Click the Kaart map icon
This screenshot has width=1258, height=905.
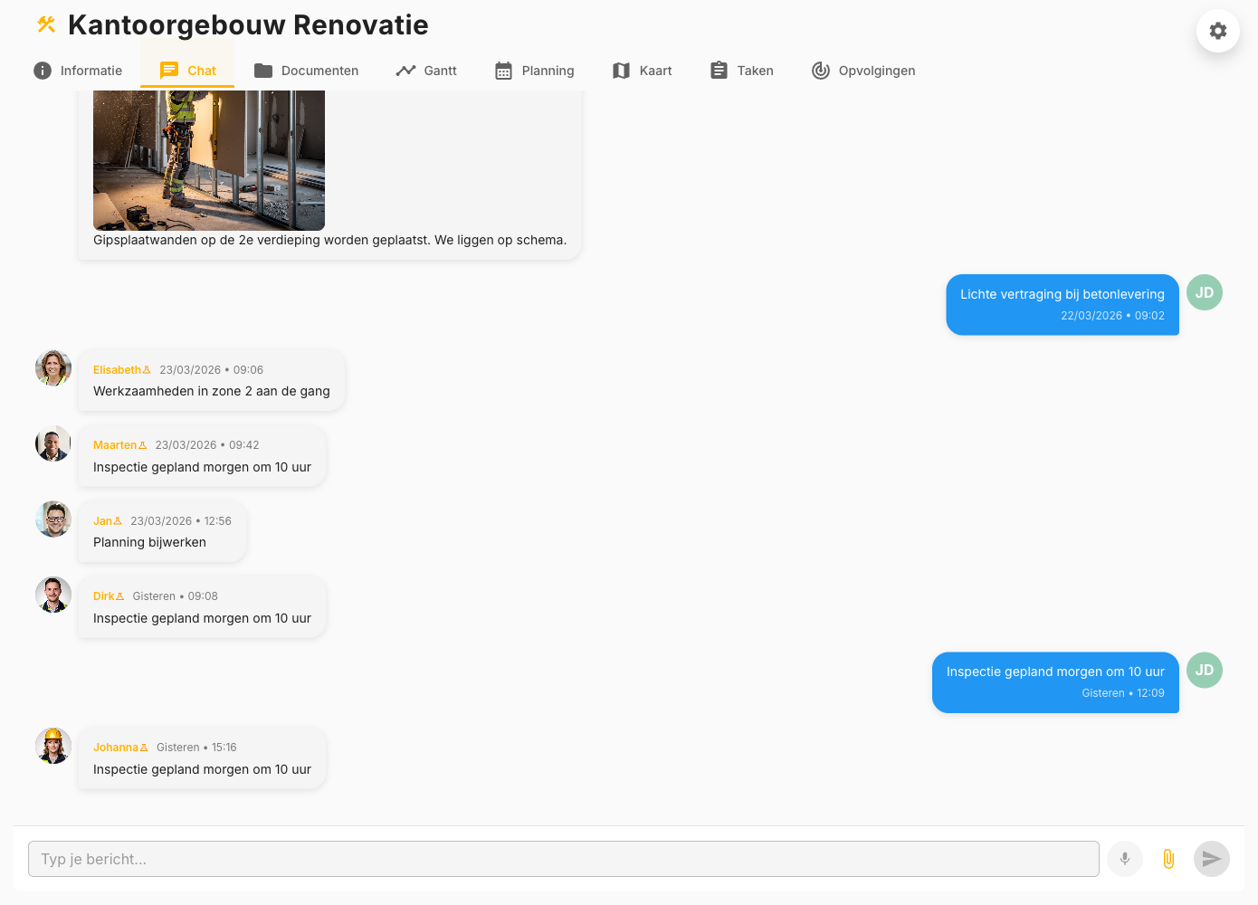[x=622, y=69]
